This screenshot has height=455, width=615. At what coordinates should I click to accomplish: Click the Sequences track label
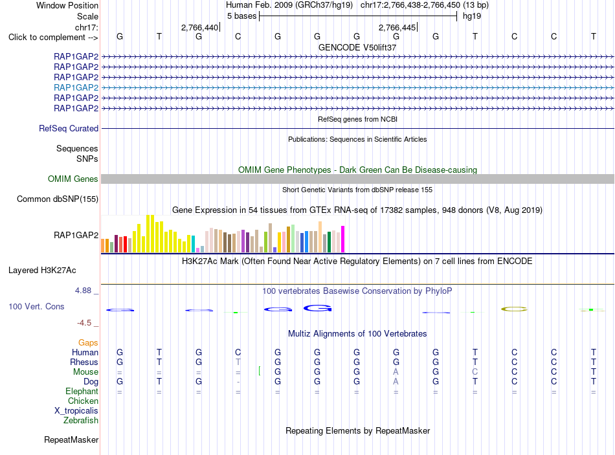[77, 148]
